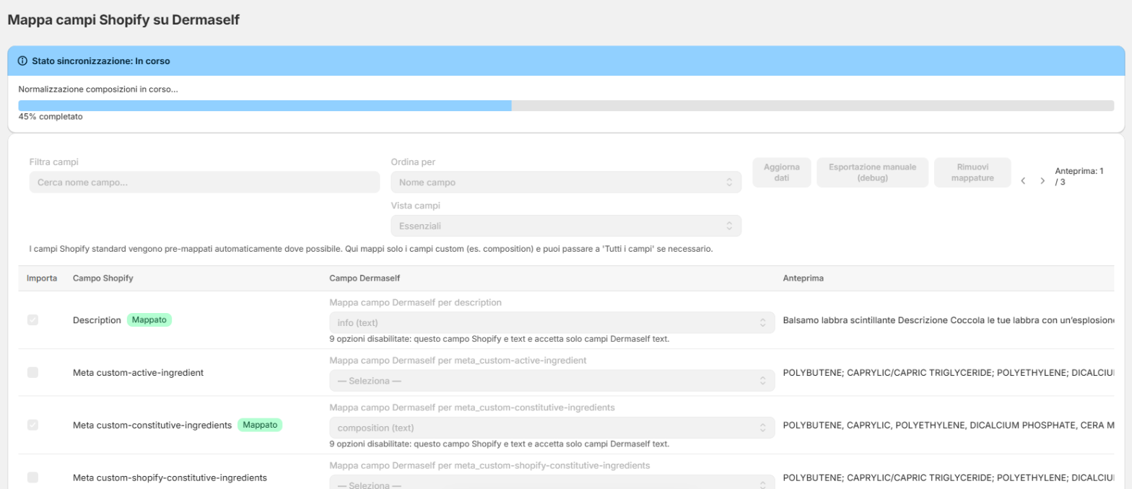Click the sync progress bar
The height and width of the screenshot is (489, 1132).
point(566,105)
